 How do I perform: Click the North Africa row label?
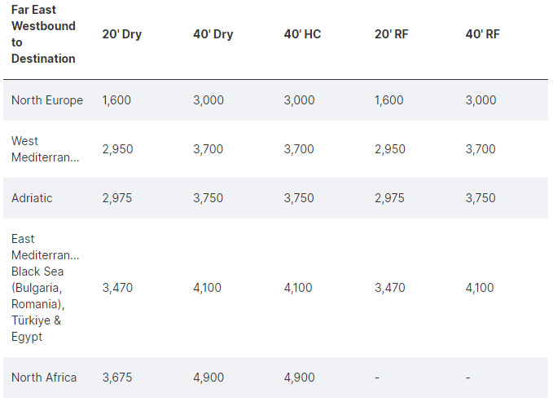pyautogui.click(x=44, y=378)
